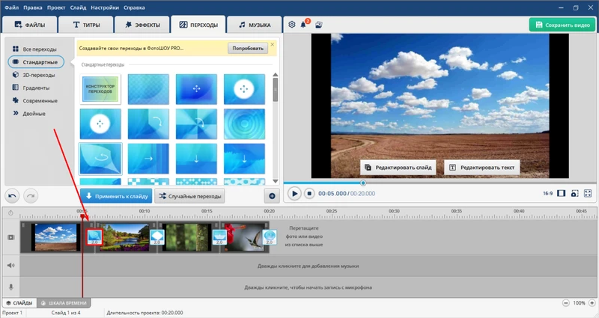This screenshot has height=318, width=599.
Task: Click the preview playback progress slider handle
Action: [x=363, y=183]
